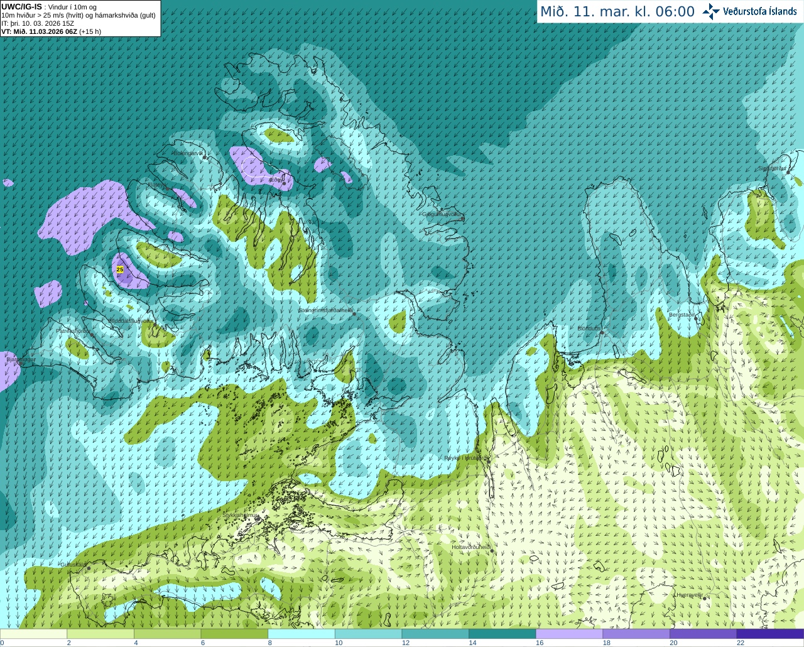The image size is (804, 647).
Task: Click the Holtavörðuheiði station label
Action: click(x=471, y=547)
